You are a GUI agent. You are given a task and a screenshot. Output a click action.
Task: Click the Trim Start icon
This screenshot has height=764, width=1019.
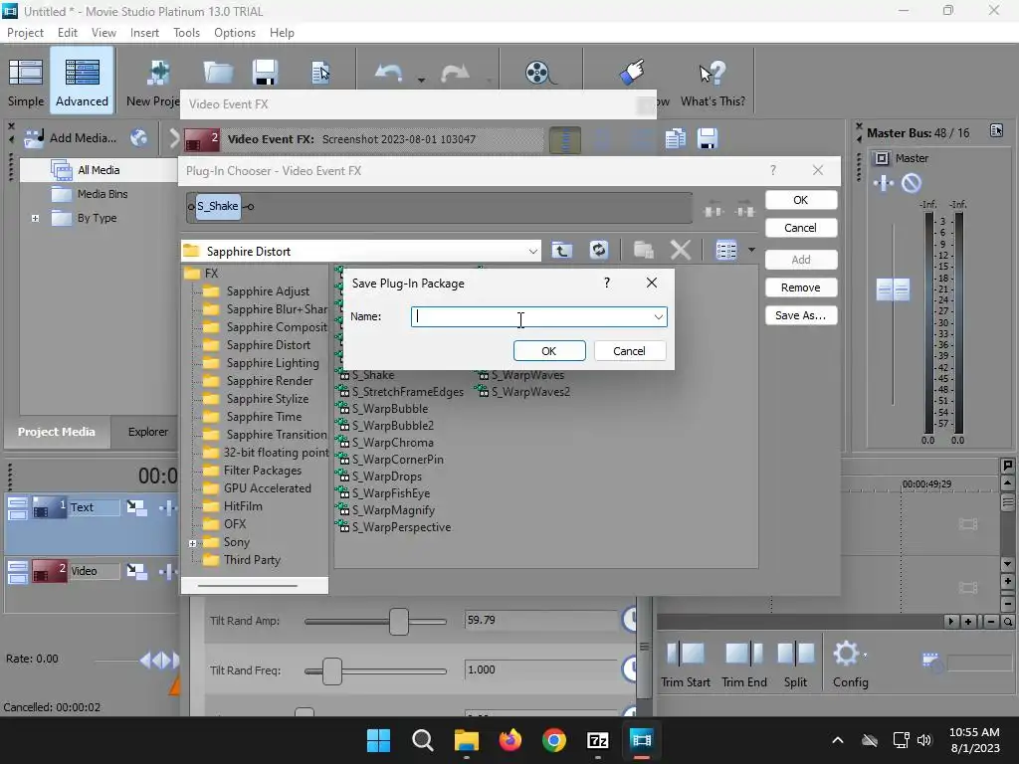click(x=685, y=654)
